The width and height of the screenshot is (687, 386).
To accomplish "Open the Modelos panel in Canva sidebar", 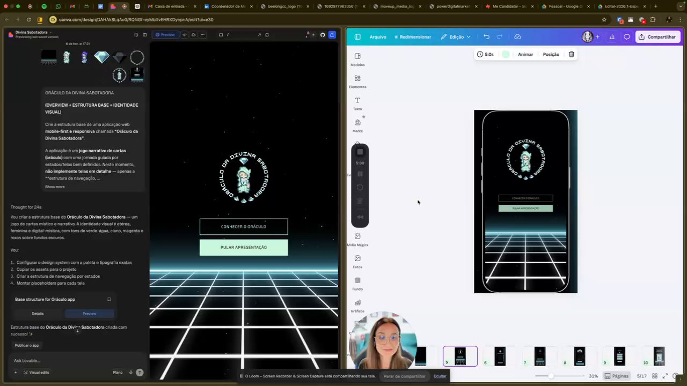I will point(357,60).
